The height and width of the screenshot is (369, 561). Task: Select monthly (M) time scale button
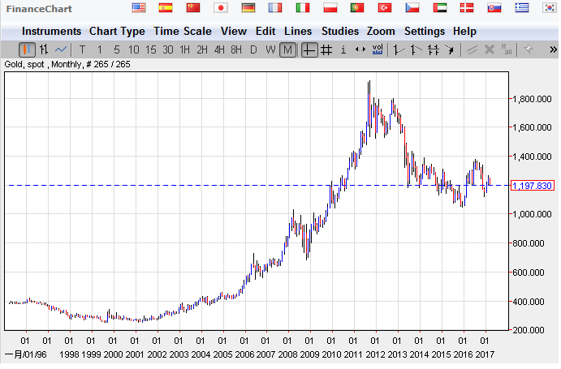(x=287, y=49)
